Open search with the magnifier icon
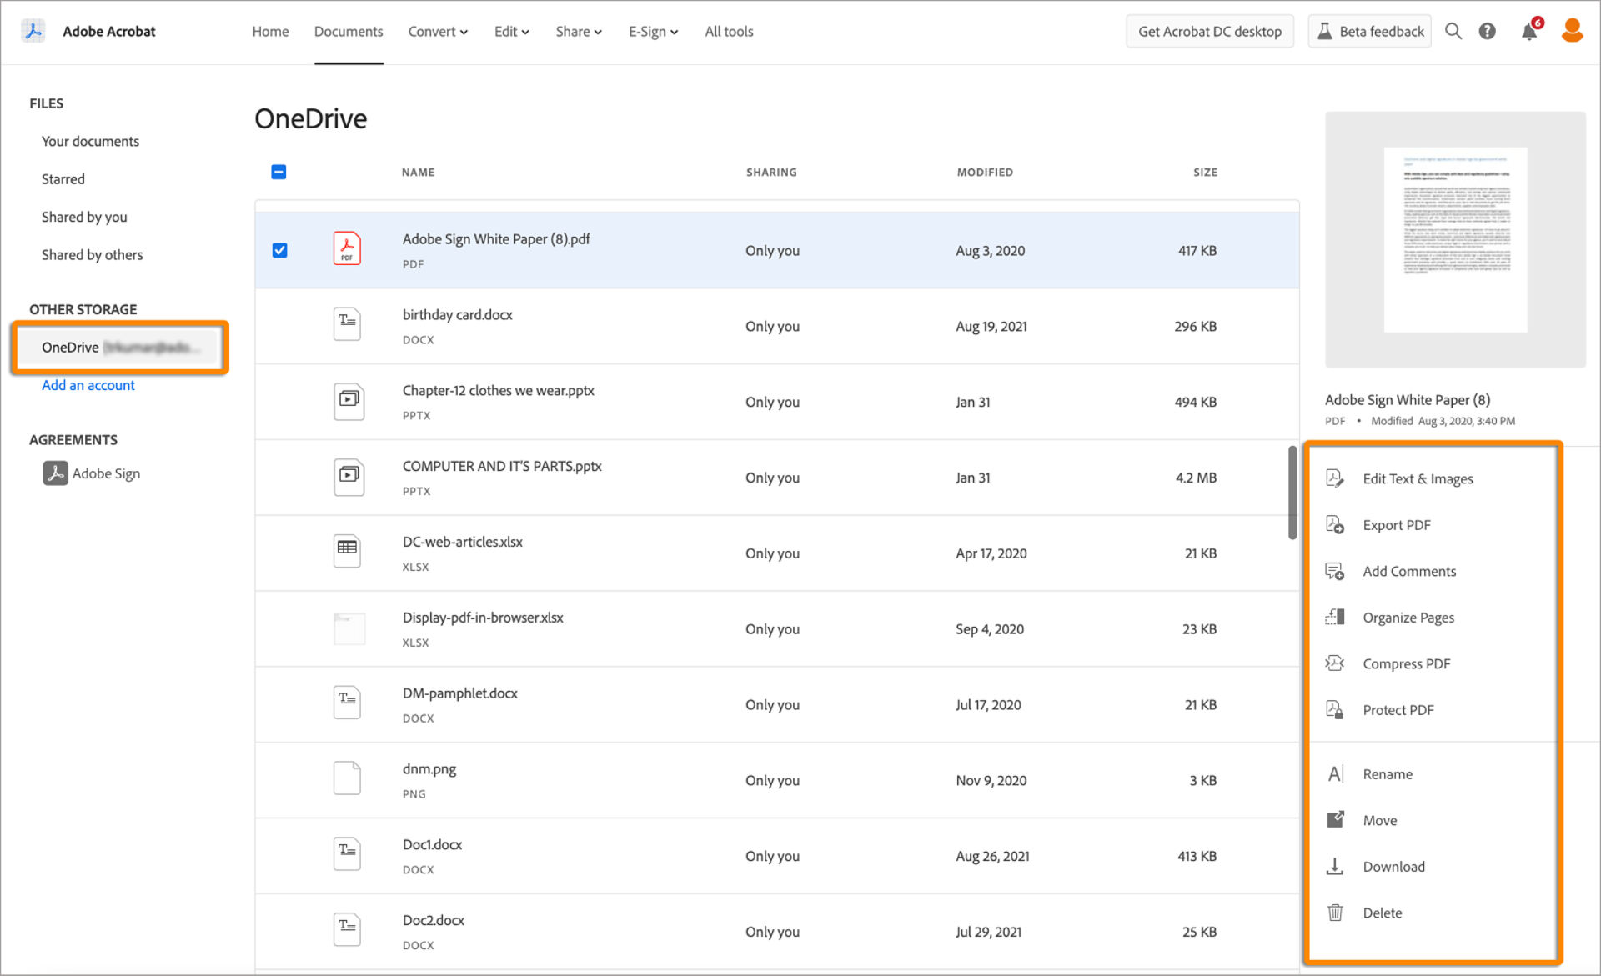The image size is (1601, 976). coord(1453,31)
